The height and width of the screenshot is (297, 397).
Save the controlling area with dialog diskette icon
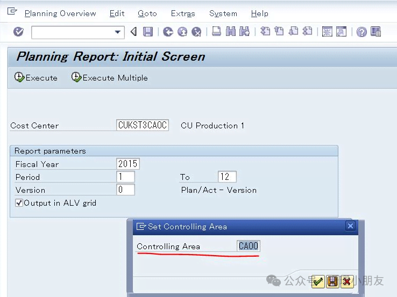(332, 281)
